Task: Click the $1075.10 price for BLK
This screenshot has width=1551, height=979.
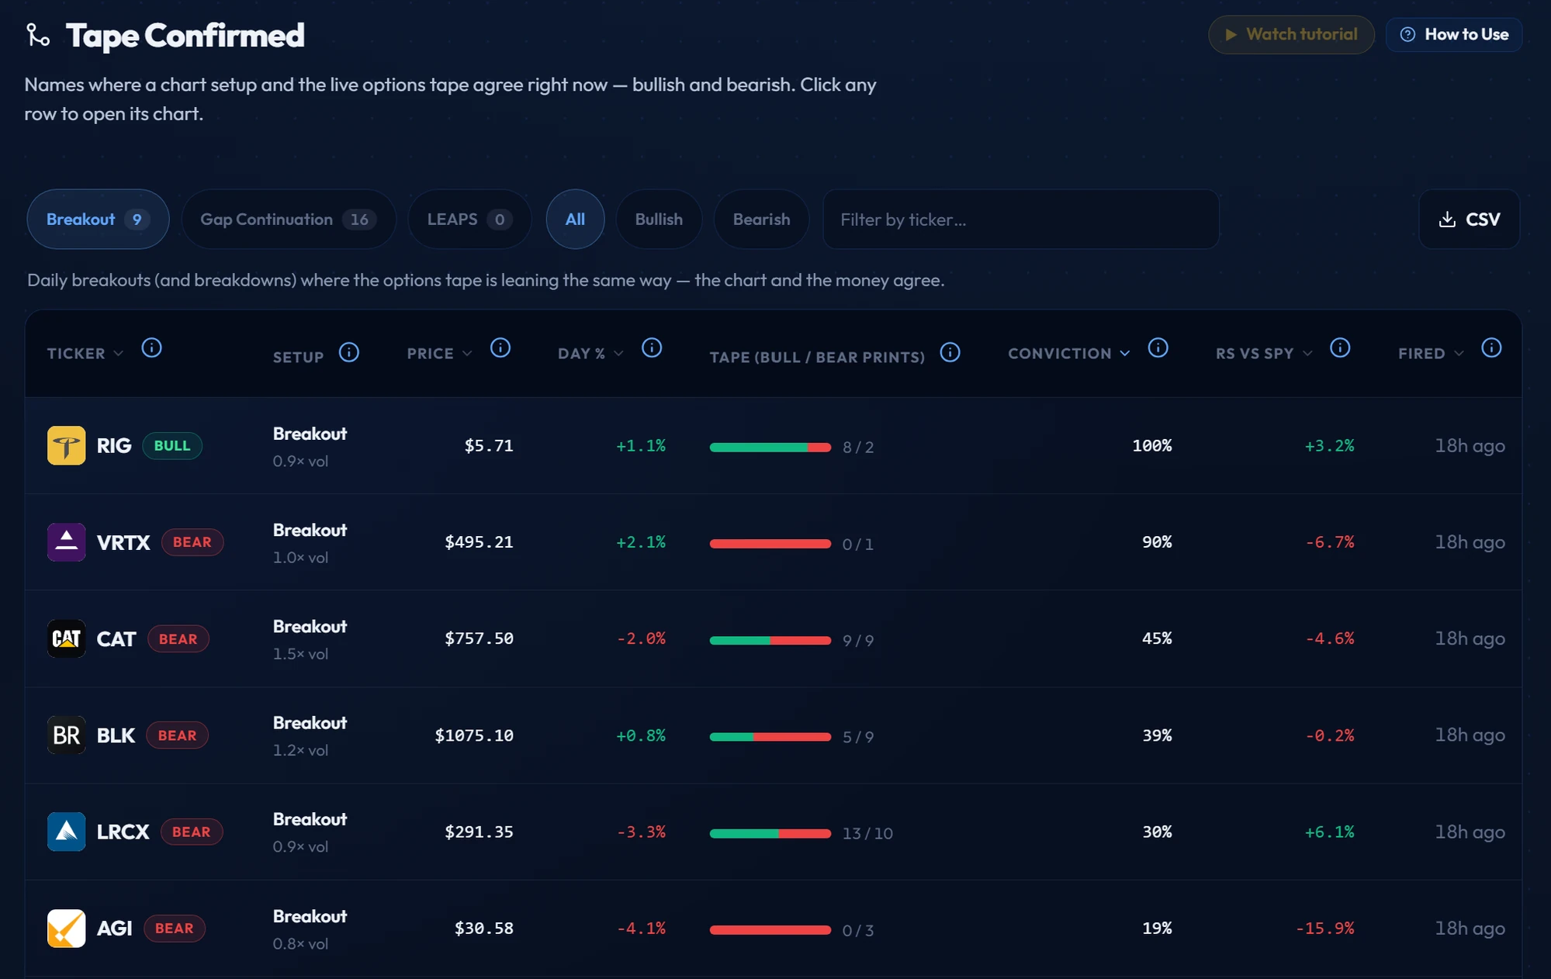Action: [x=474, y=735]
